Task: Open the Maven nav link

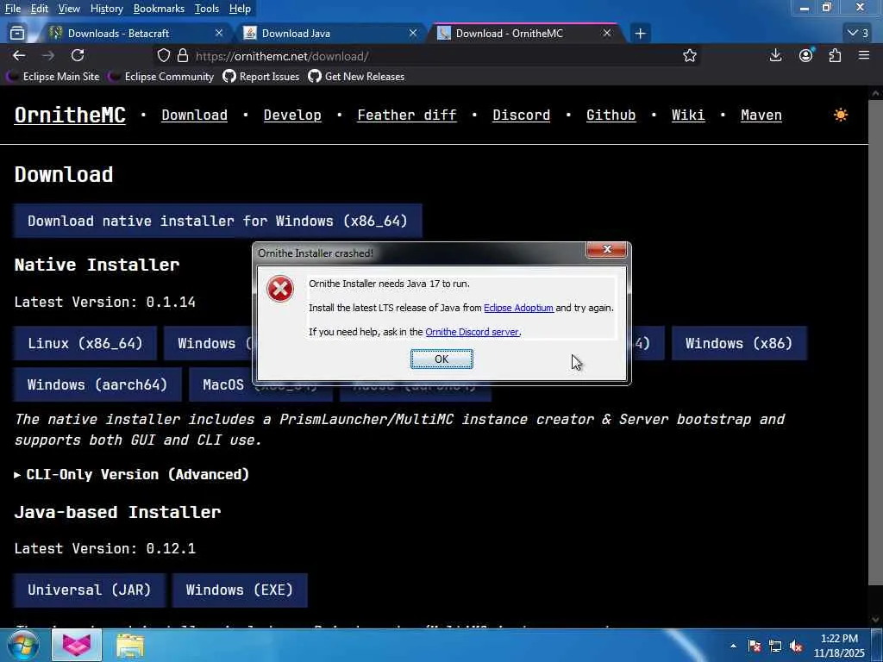Action: (x=761, y=115)
